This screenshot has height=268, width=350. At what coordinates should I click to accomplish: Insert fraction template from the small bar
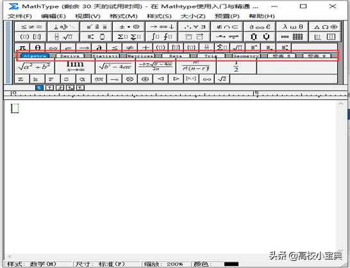pos(207,47)
